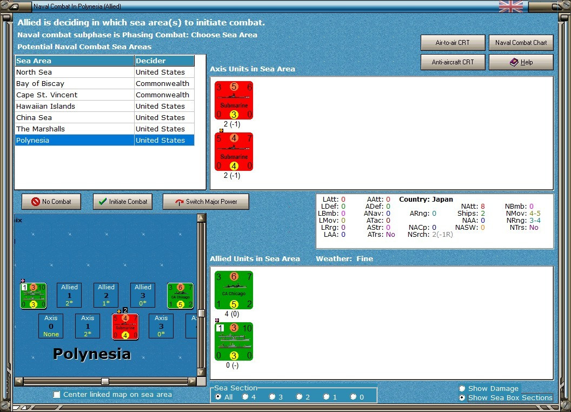Click the Initiate Combat button
Image resolution: width=571 pixels, height=412 pixels.
[x=123, y=202]
